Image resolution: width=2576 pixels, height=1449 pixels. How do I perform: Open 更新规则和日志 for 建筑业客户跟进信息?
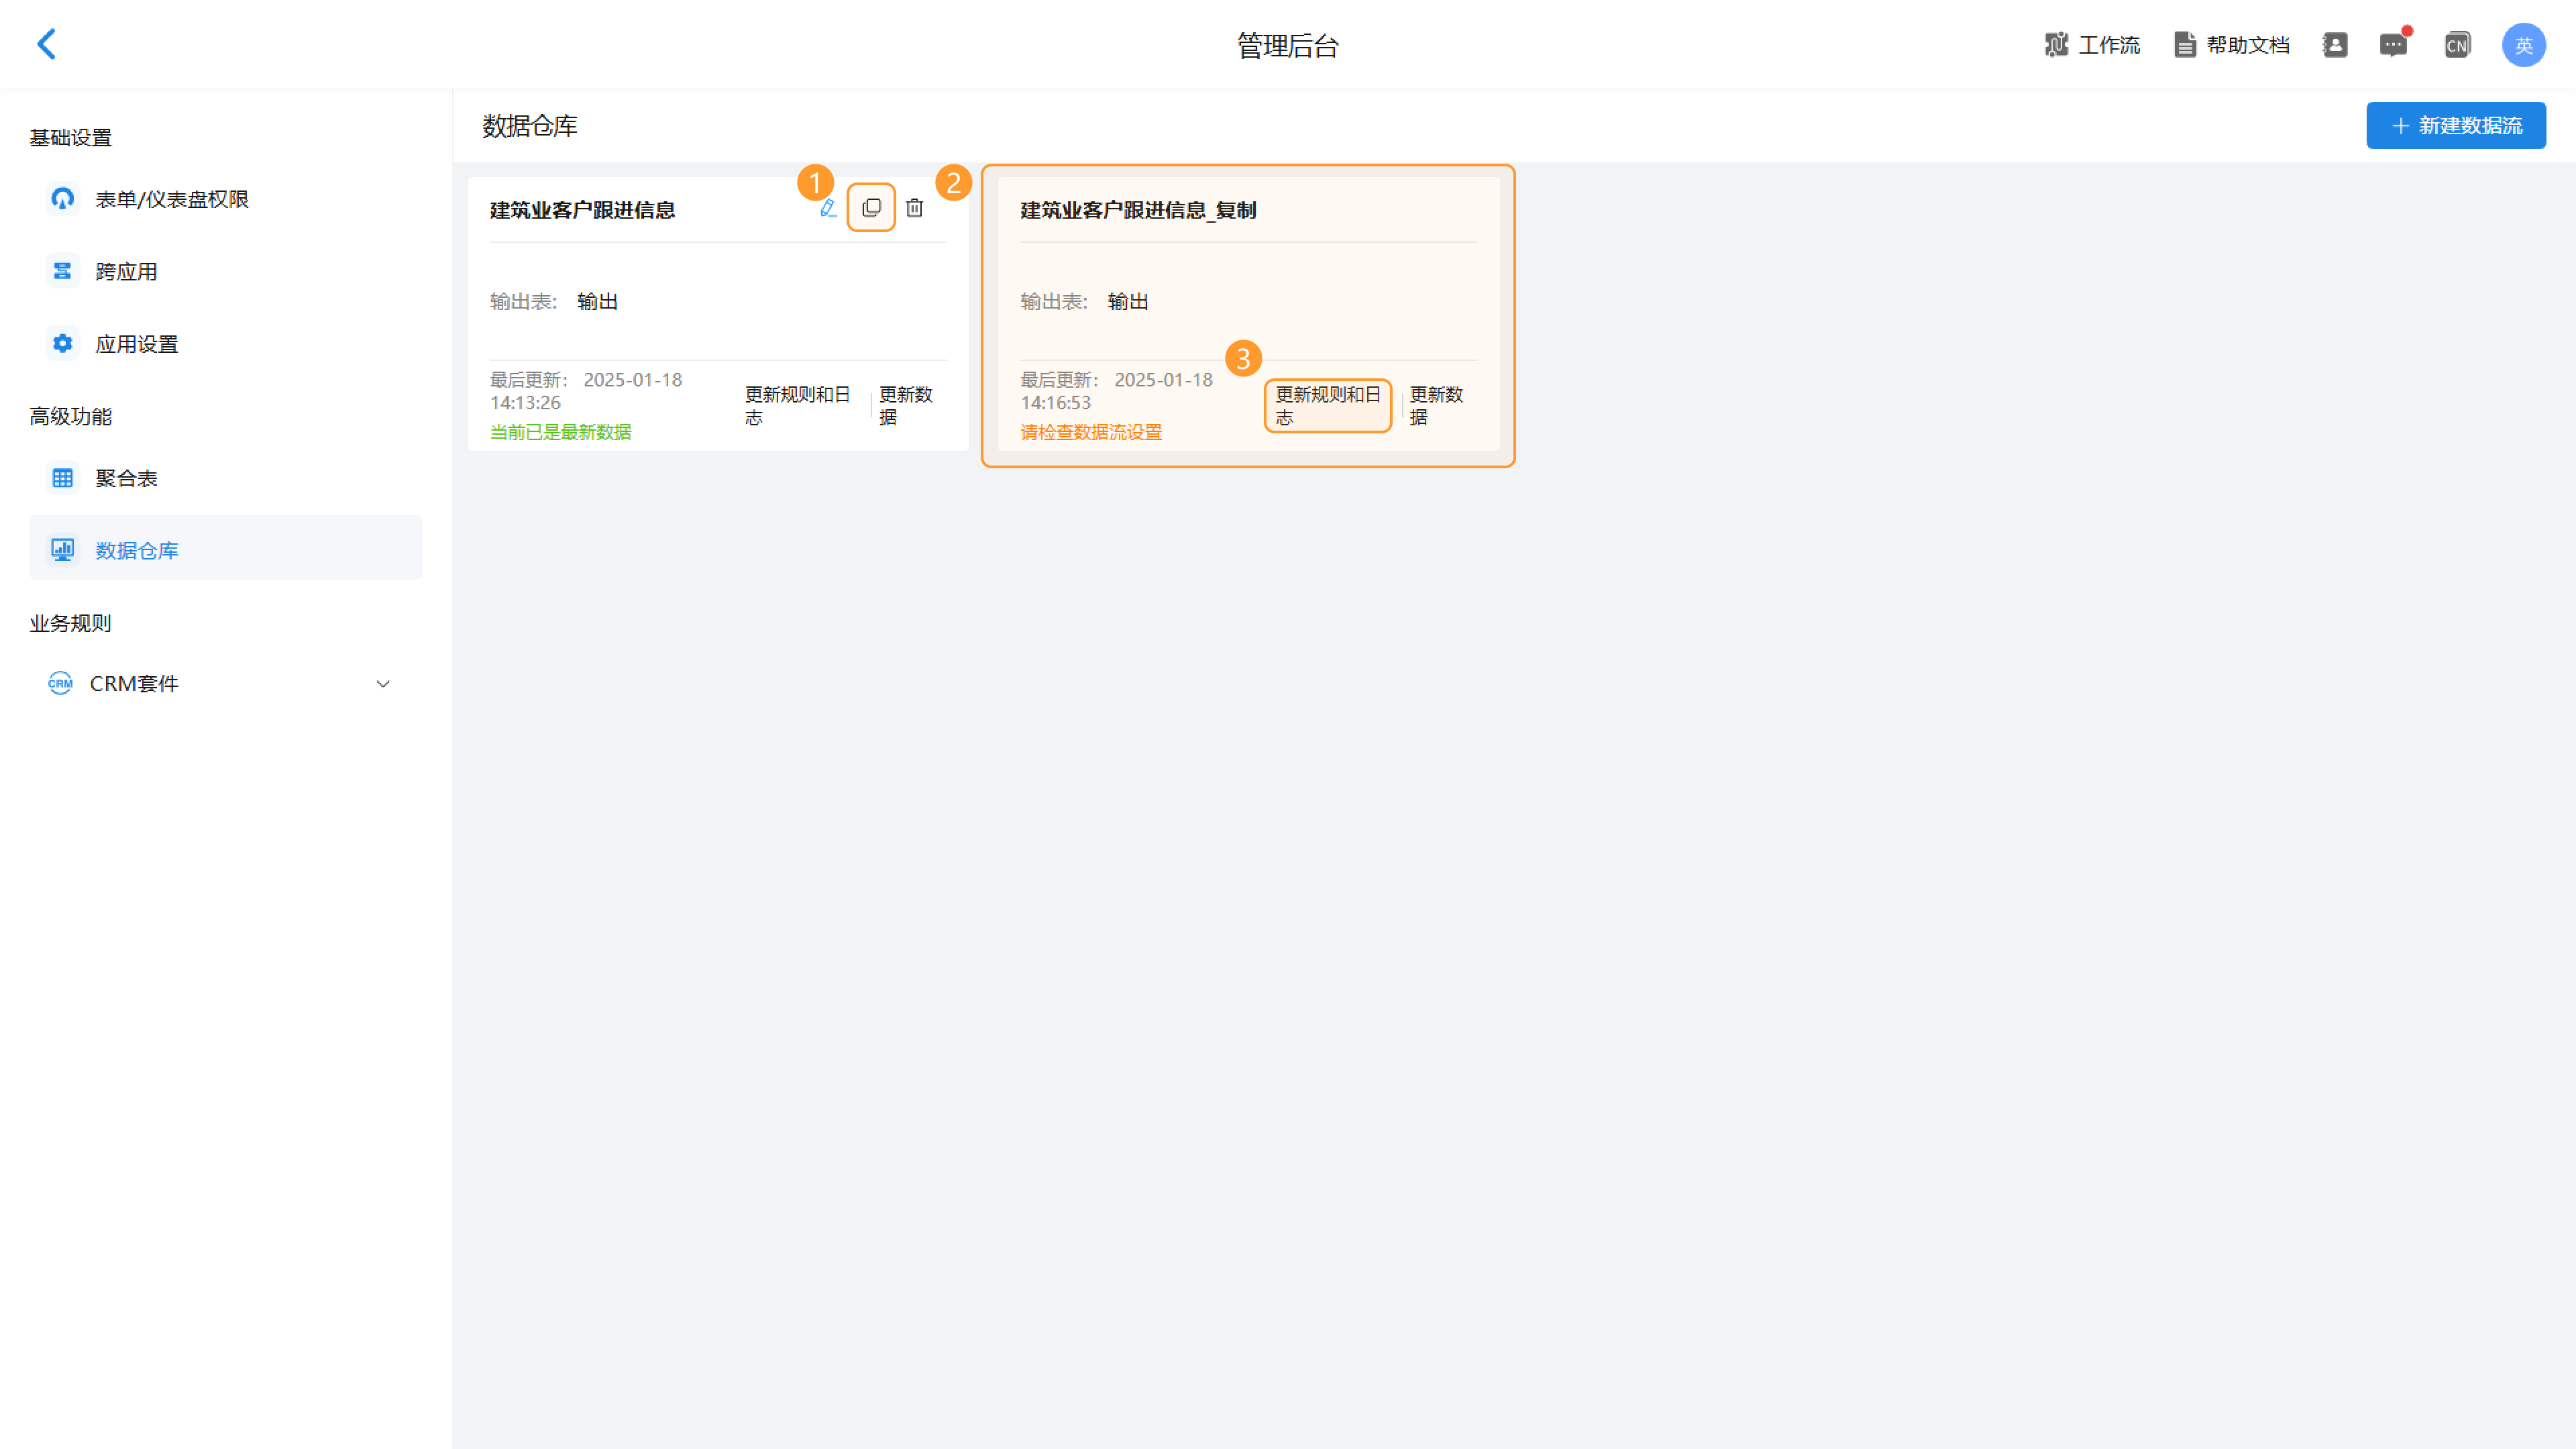click(798, 406)
